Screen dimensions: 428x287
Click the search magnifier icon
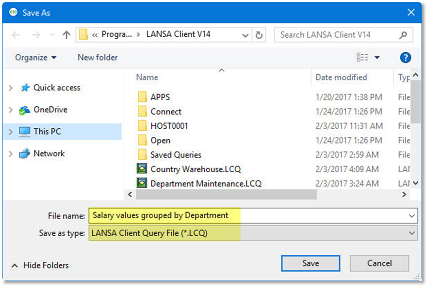coord(403,35)
